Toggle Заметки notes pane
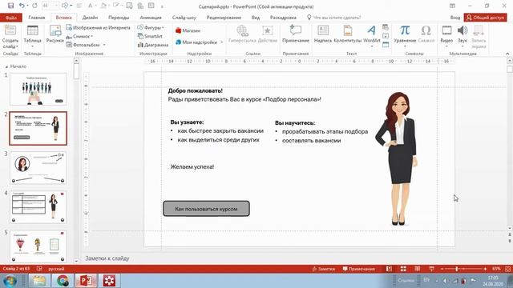 pyautogui.click(x=324, y=269)
